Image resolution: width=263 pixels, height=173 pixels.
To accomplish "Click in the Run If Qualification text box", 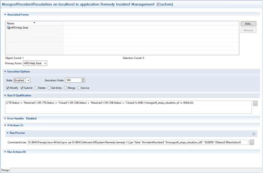I will click(x=128, y=107).
